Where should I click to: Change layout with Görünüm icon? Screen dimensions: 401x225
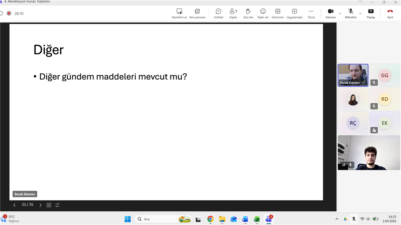pyautogui.click(x=277, y=13)
